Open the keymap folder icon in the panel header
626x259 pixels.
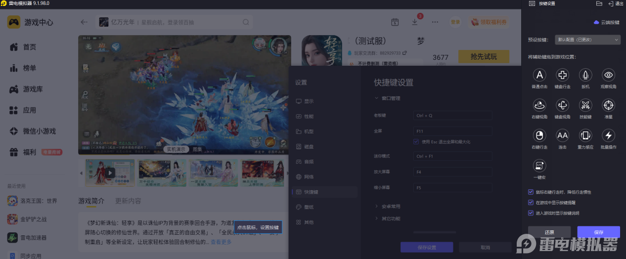tap(599, 3)
